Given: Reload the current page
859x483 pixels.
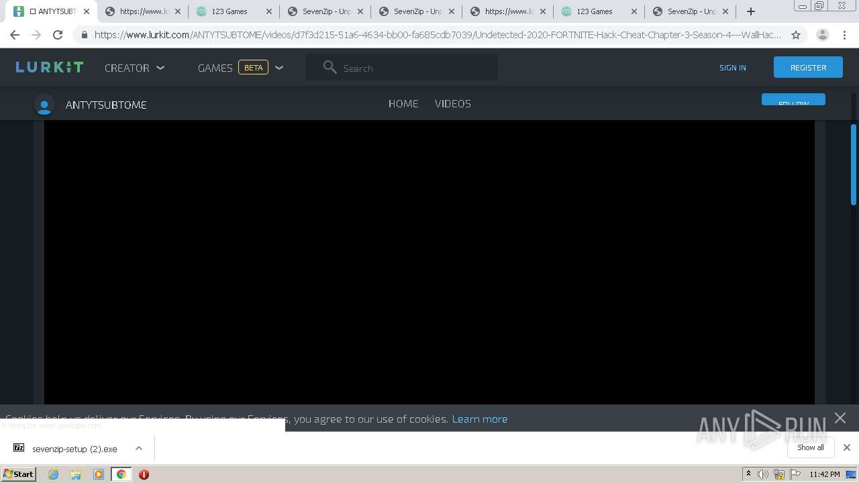Looking at the screenshot, I should point(58,35).
